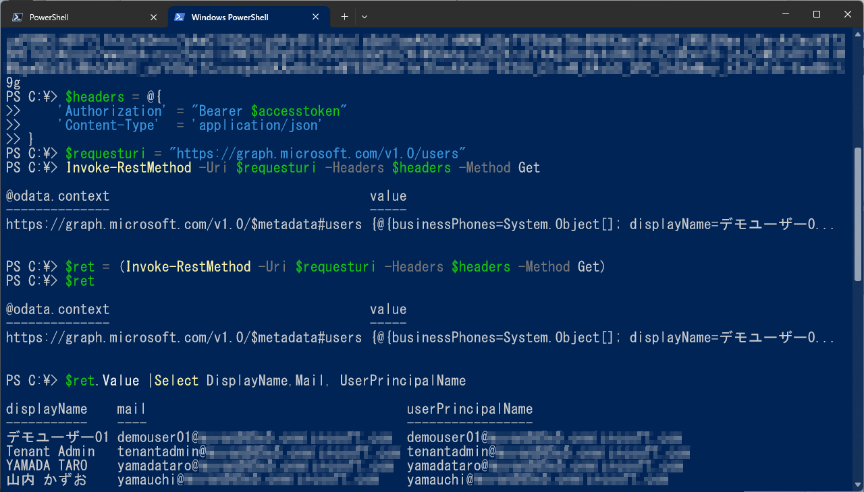Click the YAMADA TARO row entry
The width and height of the screenshot is (864, 492).
(47, 465)
